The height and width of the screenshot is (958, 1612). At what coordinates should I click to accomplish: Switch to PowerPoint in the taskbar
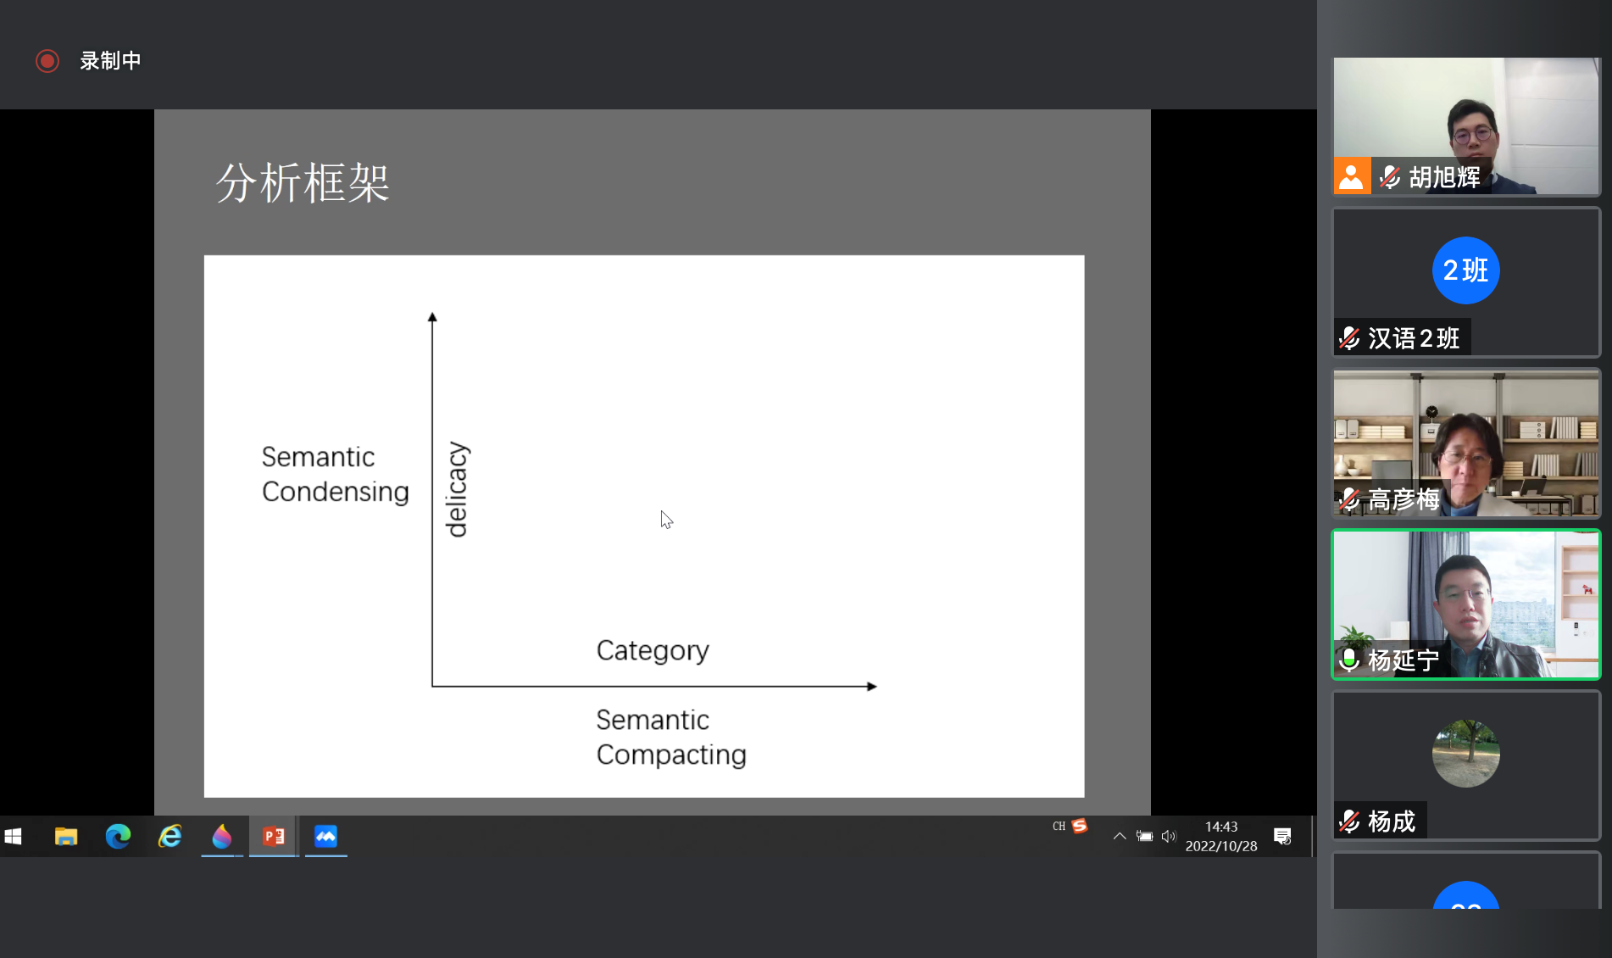click(273, 837)
